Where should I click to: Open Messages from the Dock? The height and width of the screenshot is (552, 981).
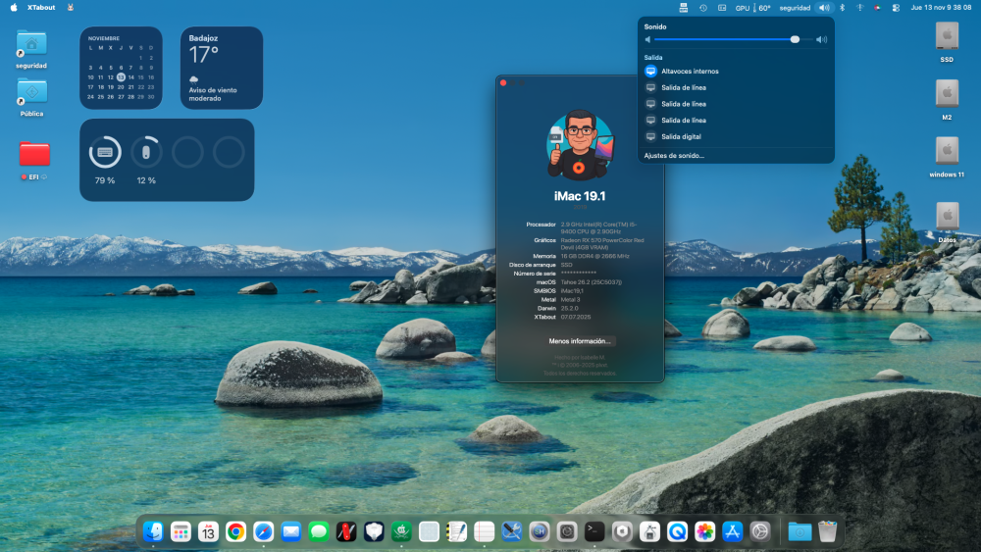(319, 531)
